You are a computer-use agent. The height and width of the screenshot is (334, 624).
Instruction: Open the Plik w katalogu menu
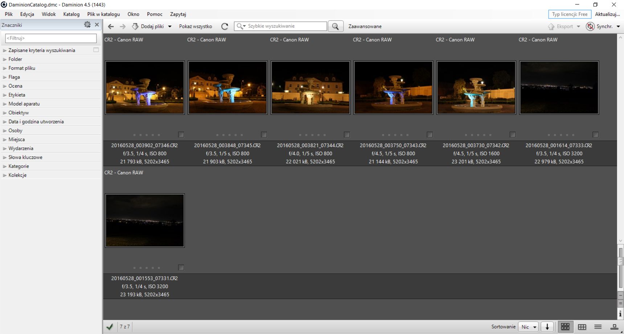[103, 14]
